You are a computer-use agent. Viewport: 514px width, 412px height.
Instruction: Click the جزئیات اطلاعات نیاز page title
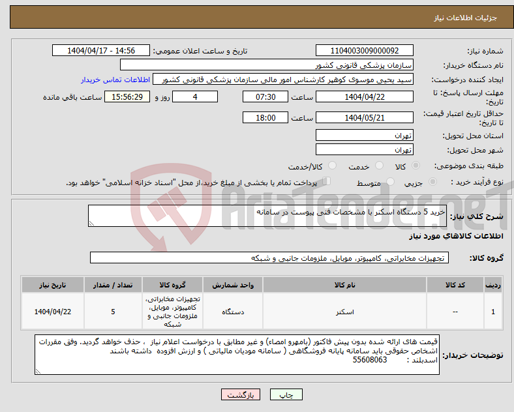(466, 18)
